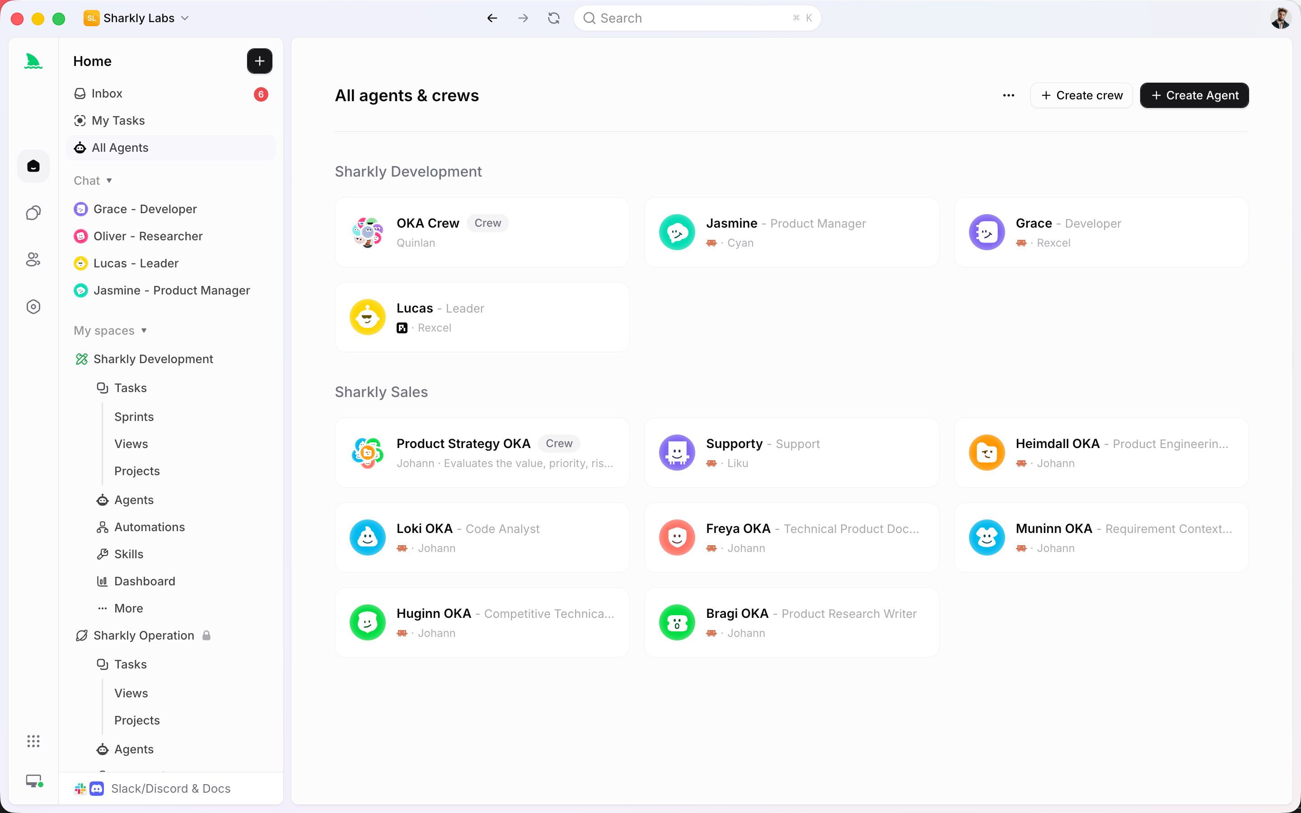Open Views under Sharkly Development Tasks
The height and width of the screenshot is (813, 1301).
(x=131, y=444)
